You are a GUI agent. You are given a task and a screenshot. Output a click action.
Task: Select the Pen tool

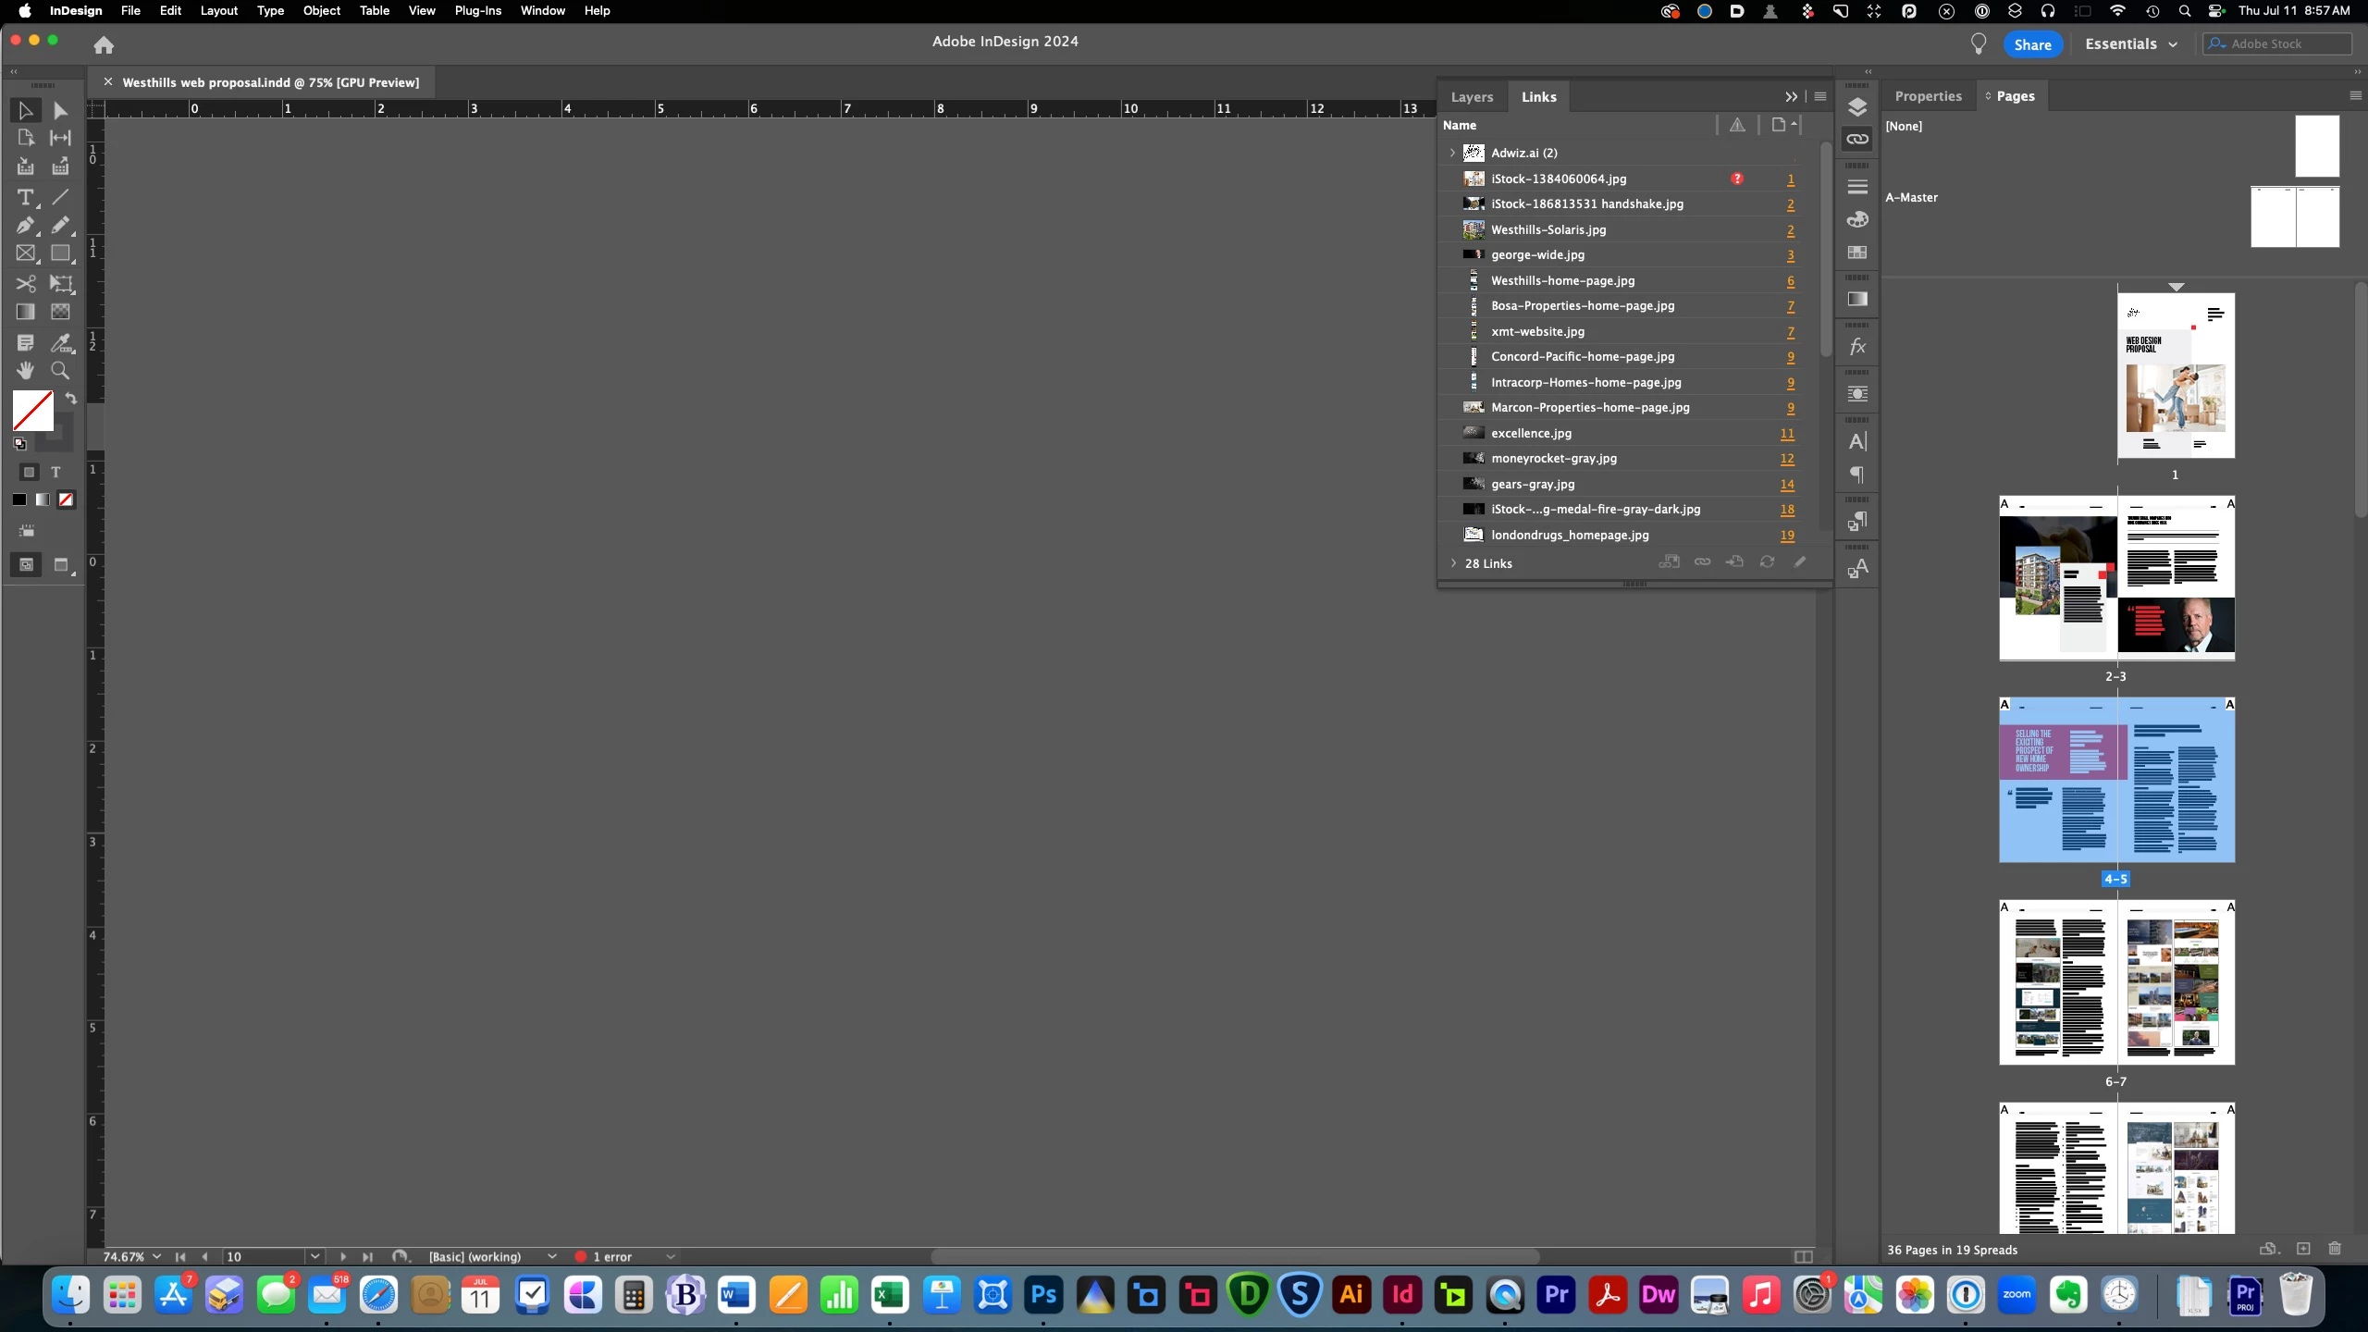click(25, 226)
